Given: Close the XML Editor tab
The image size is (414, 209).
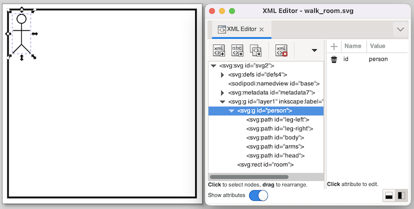Looking at the screenshot, I should [x=261, y=30].
